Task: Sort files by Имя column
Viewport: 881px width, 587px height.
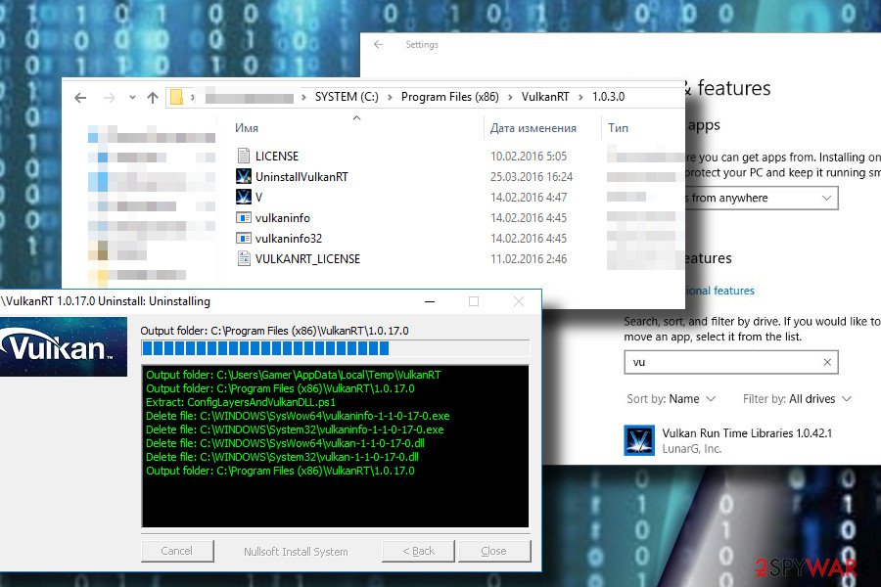Action: (246, 128)
